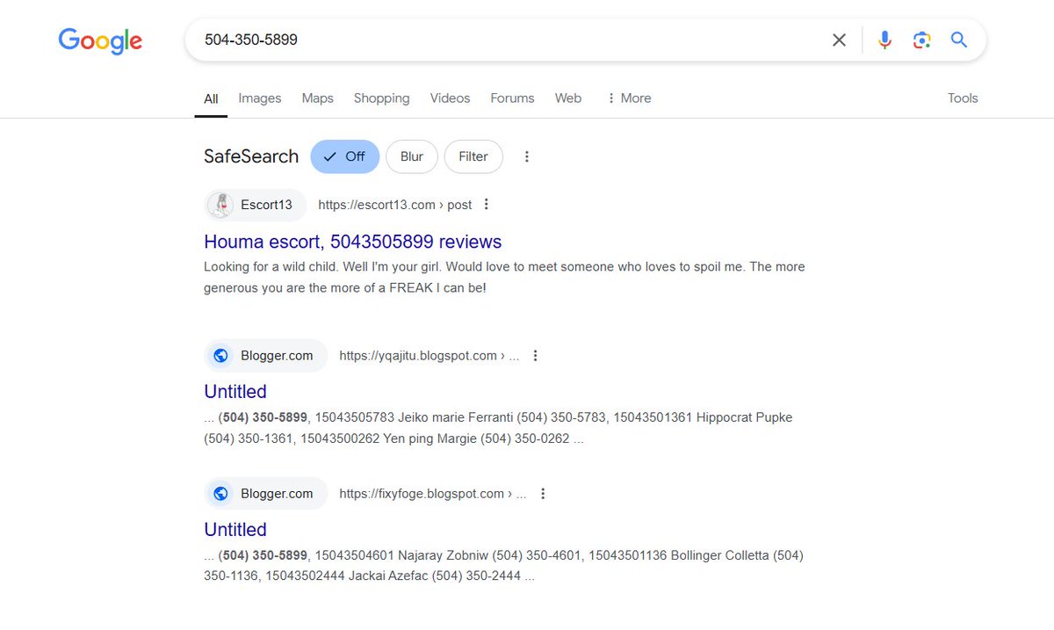Open Google Lens image search icon
Image resolution: width=1054 pixels, height=630 pixels.
coord(921,40)
